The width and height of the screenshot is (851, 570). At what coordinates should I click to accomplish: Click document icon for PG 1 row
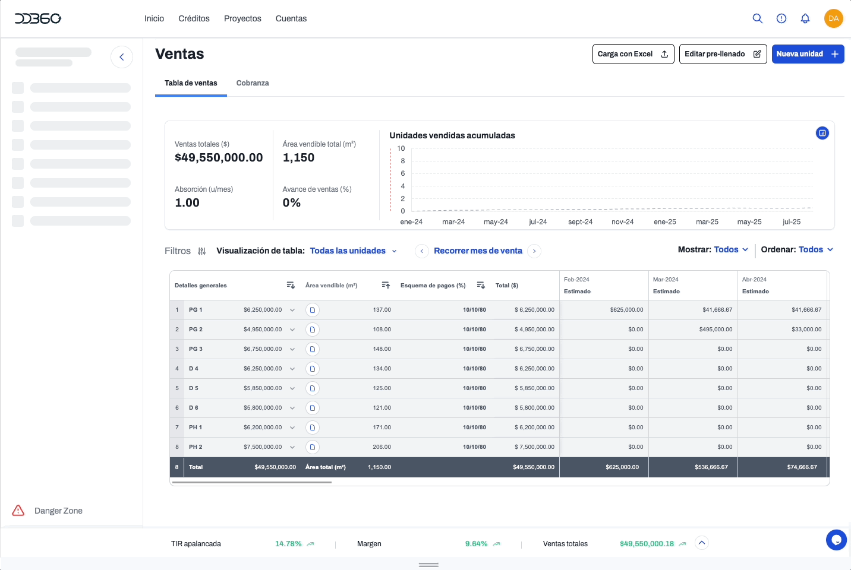[313, 310]
